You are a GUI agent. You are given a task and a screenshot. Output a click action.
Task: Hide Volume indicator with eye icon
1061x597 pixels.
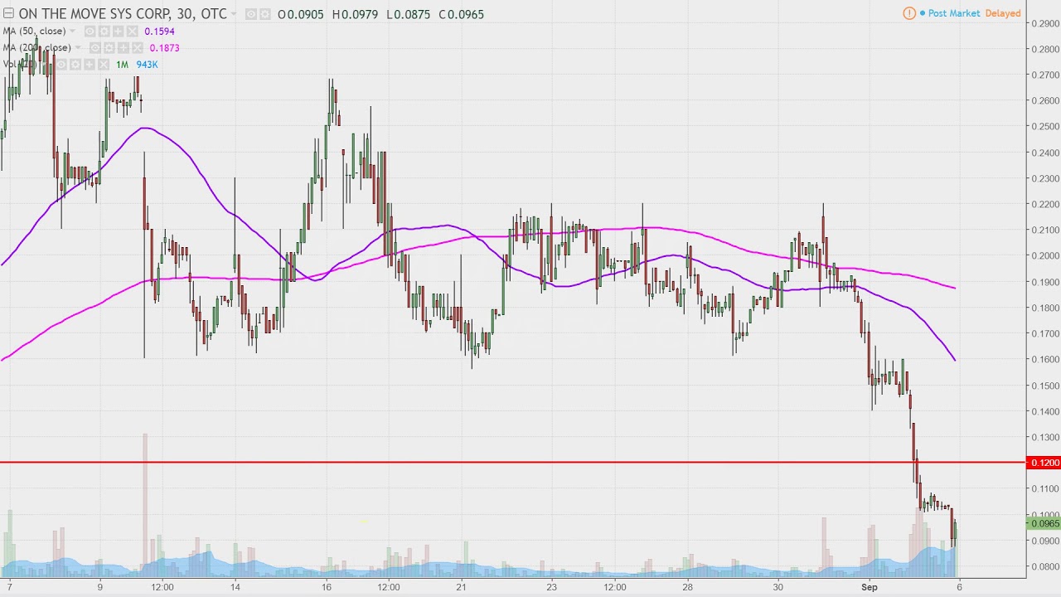(x=61, y=65)
